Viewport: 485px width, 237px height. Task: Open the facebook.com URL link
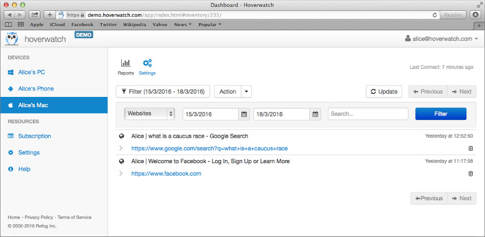(x=166, y=173)
